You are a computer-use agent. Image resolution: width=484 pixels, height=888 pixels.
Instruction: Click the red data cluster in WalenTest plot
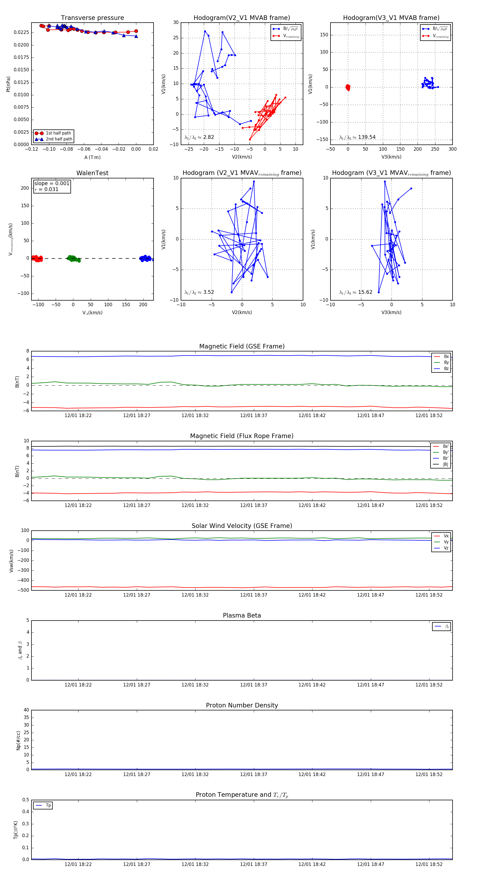click(37, 258)
